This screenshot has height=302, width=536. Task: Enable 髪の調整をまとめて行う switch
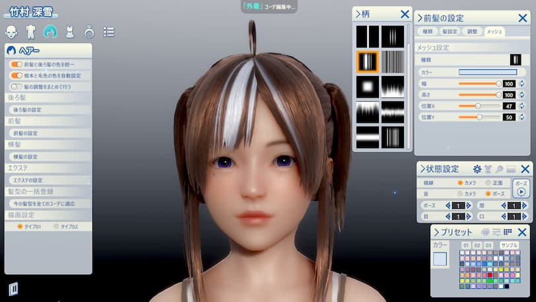16,87
